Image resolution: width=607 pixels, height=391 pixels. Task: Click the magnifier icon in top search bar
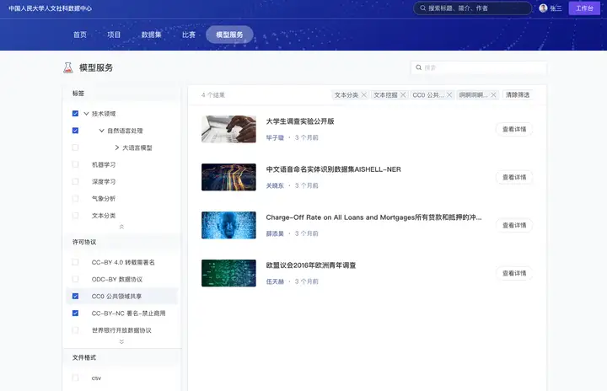coord(422,8)
